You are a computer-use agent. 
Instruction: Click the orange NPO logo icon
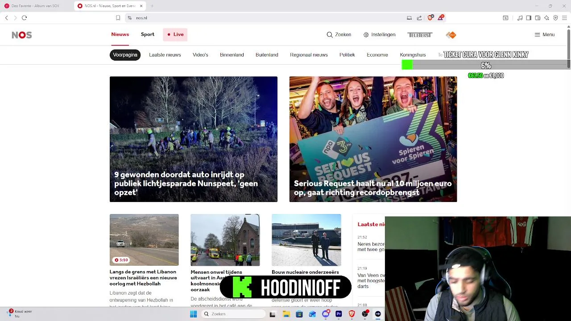451,35
